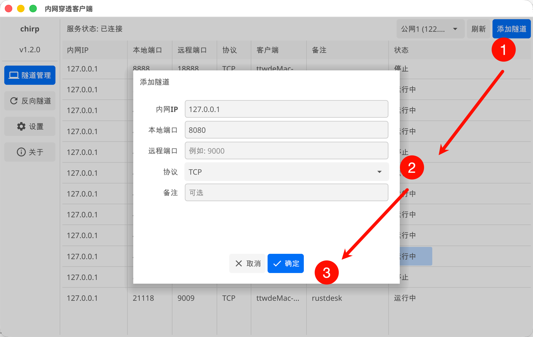Focus the 远程端口 input field
This screenshot has height=337, width=533.
tap(286, 151)
